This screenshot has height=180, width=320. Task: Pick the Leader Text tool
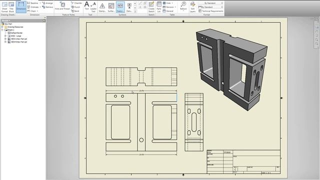point(93,6)
